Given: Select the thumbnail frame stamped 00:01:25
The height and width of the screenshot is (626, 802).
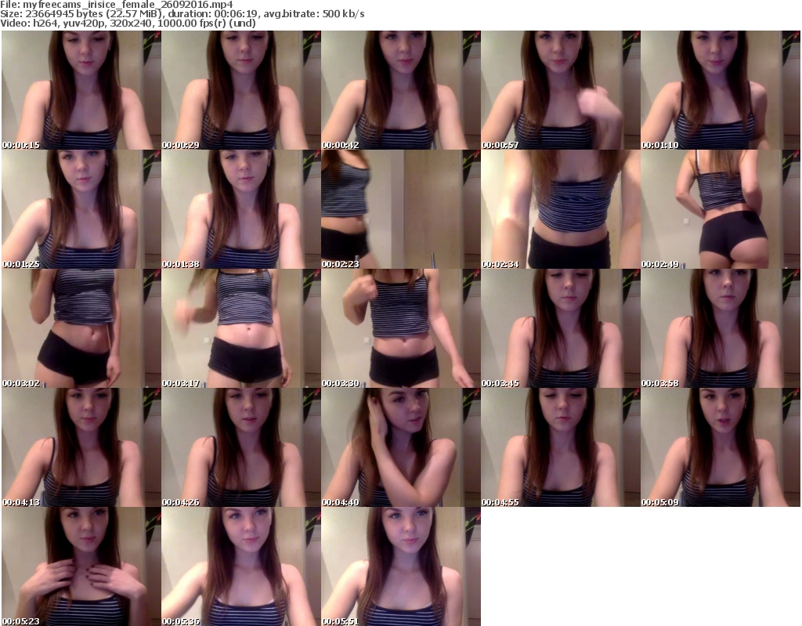Looking at the screenshot, I should pyautogui.click(x=81, y=209).
